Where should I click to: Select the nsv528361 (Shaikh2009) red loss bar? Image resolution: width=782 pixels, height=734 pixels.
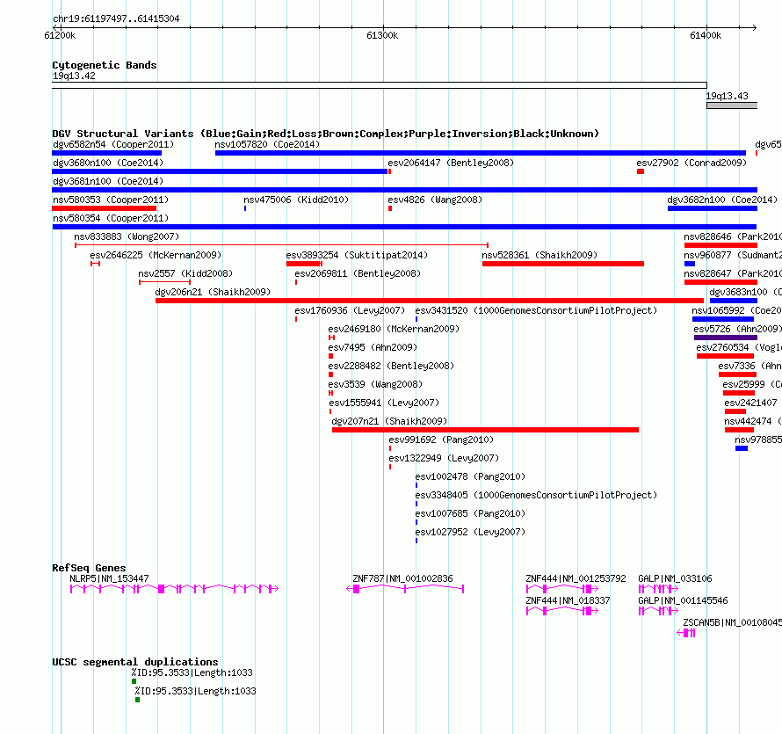[563, 264]
